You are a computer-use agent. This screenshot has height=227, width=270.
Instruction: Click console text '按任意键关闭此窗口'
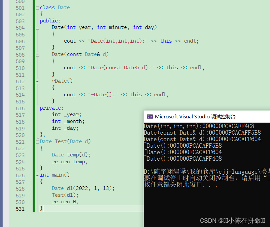(173, 185)
